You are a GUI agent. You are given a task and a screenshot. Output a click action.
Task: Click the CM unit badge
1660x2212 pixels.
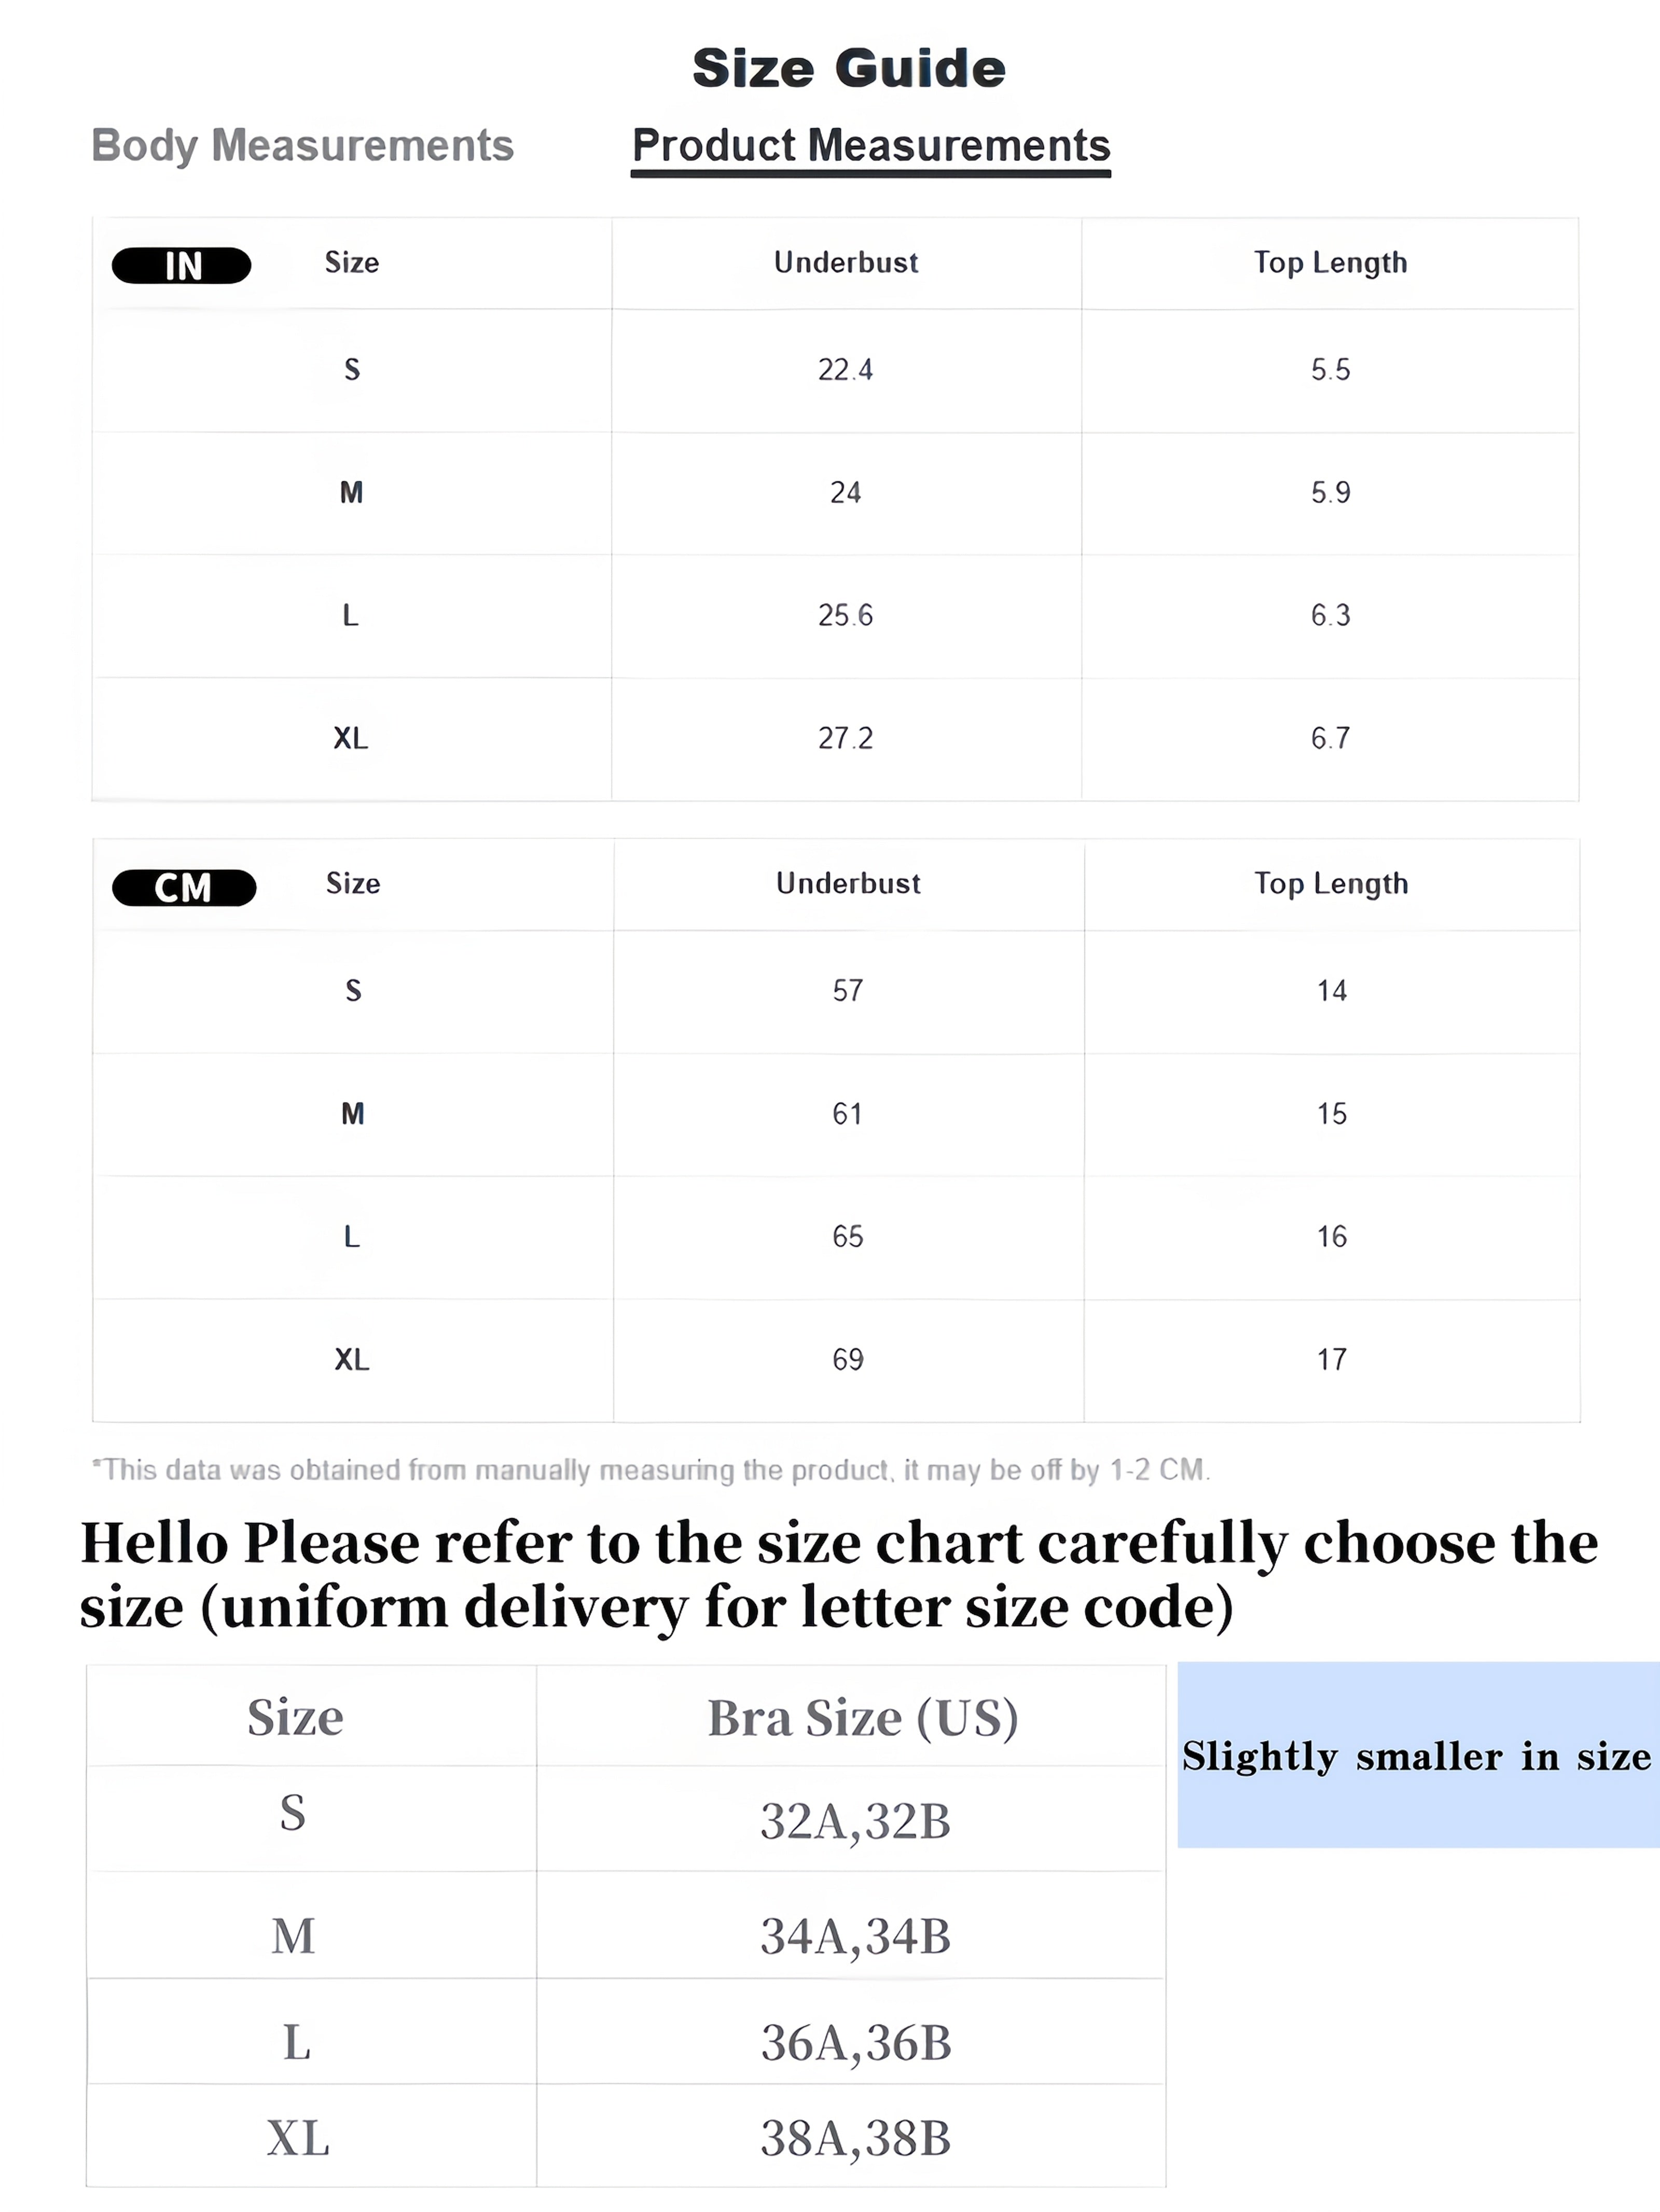pos(184,888)
